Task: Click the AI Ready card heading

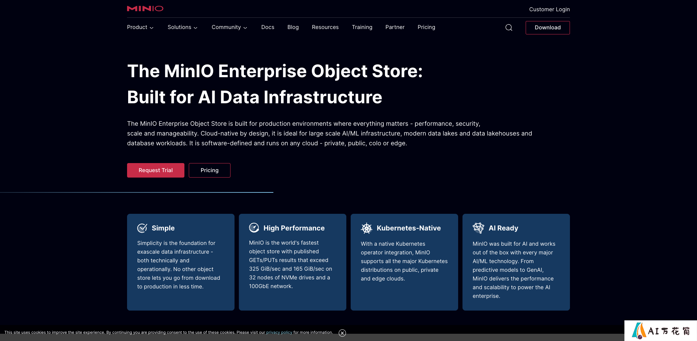Action: coord(503,228)
